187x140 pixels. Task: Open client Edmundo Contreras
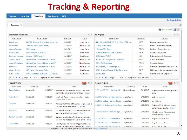(x=16, y=56)
